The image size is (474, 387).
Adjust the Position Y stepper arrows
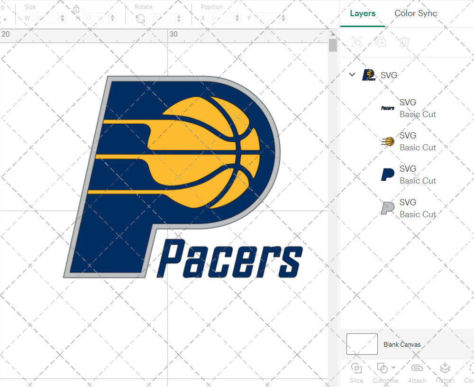pos(283,18)
